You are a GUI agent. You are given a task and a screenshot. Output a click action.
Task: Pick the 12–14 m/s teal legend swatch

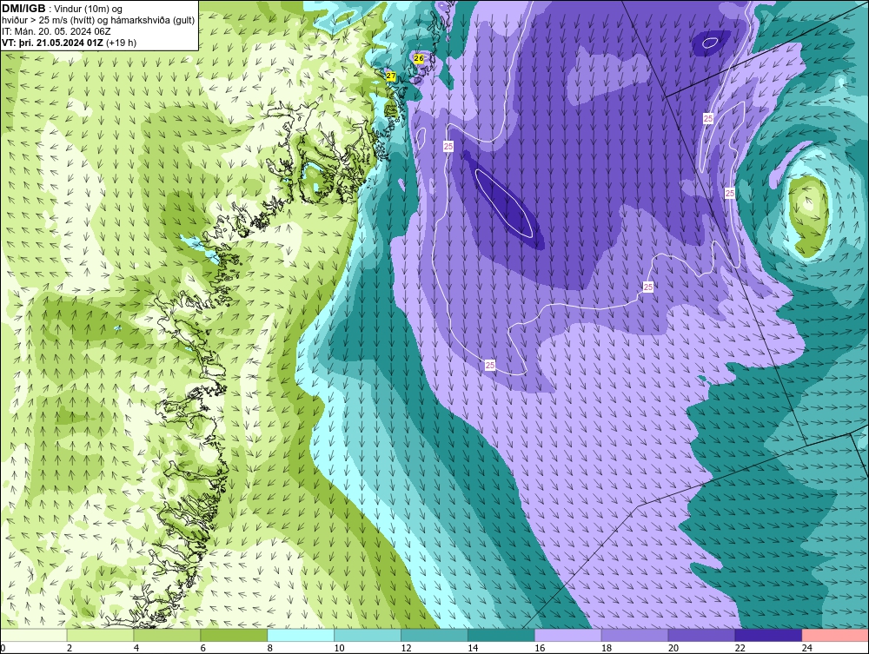click(434, 635)
